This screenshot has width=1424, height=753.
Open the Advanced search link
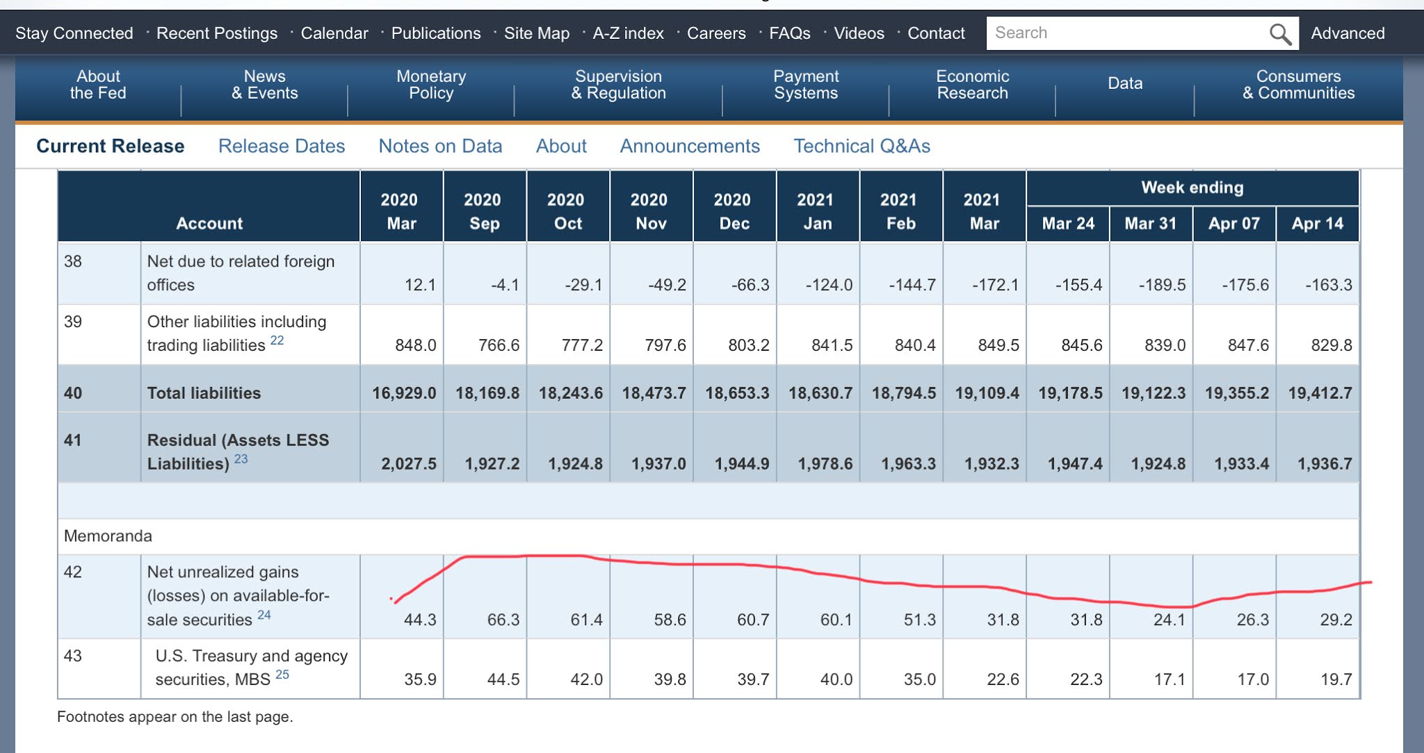click(x=1348, y=33)
